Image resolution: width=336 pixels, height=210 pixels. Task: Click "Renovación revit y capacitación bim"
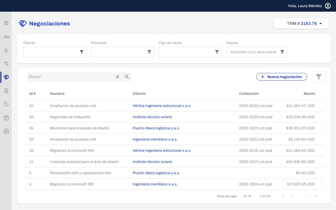pos(80,173)
